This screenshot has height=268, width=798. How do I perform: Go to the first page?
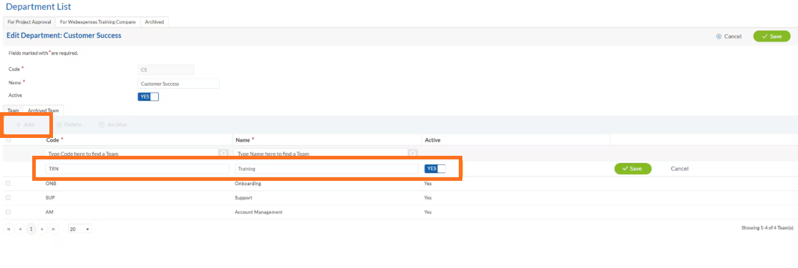[x=9, y=229]
